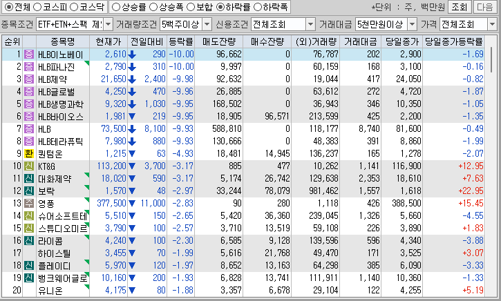The image size is (501, 301).
Task: Select the 하락률 radio option
Action: (x=220, y=7)
